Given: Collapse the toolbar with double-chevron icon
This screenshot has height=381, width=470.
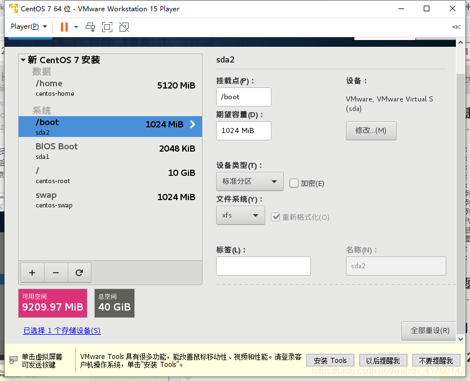Looking at the screenshot, I should 456,27.
